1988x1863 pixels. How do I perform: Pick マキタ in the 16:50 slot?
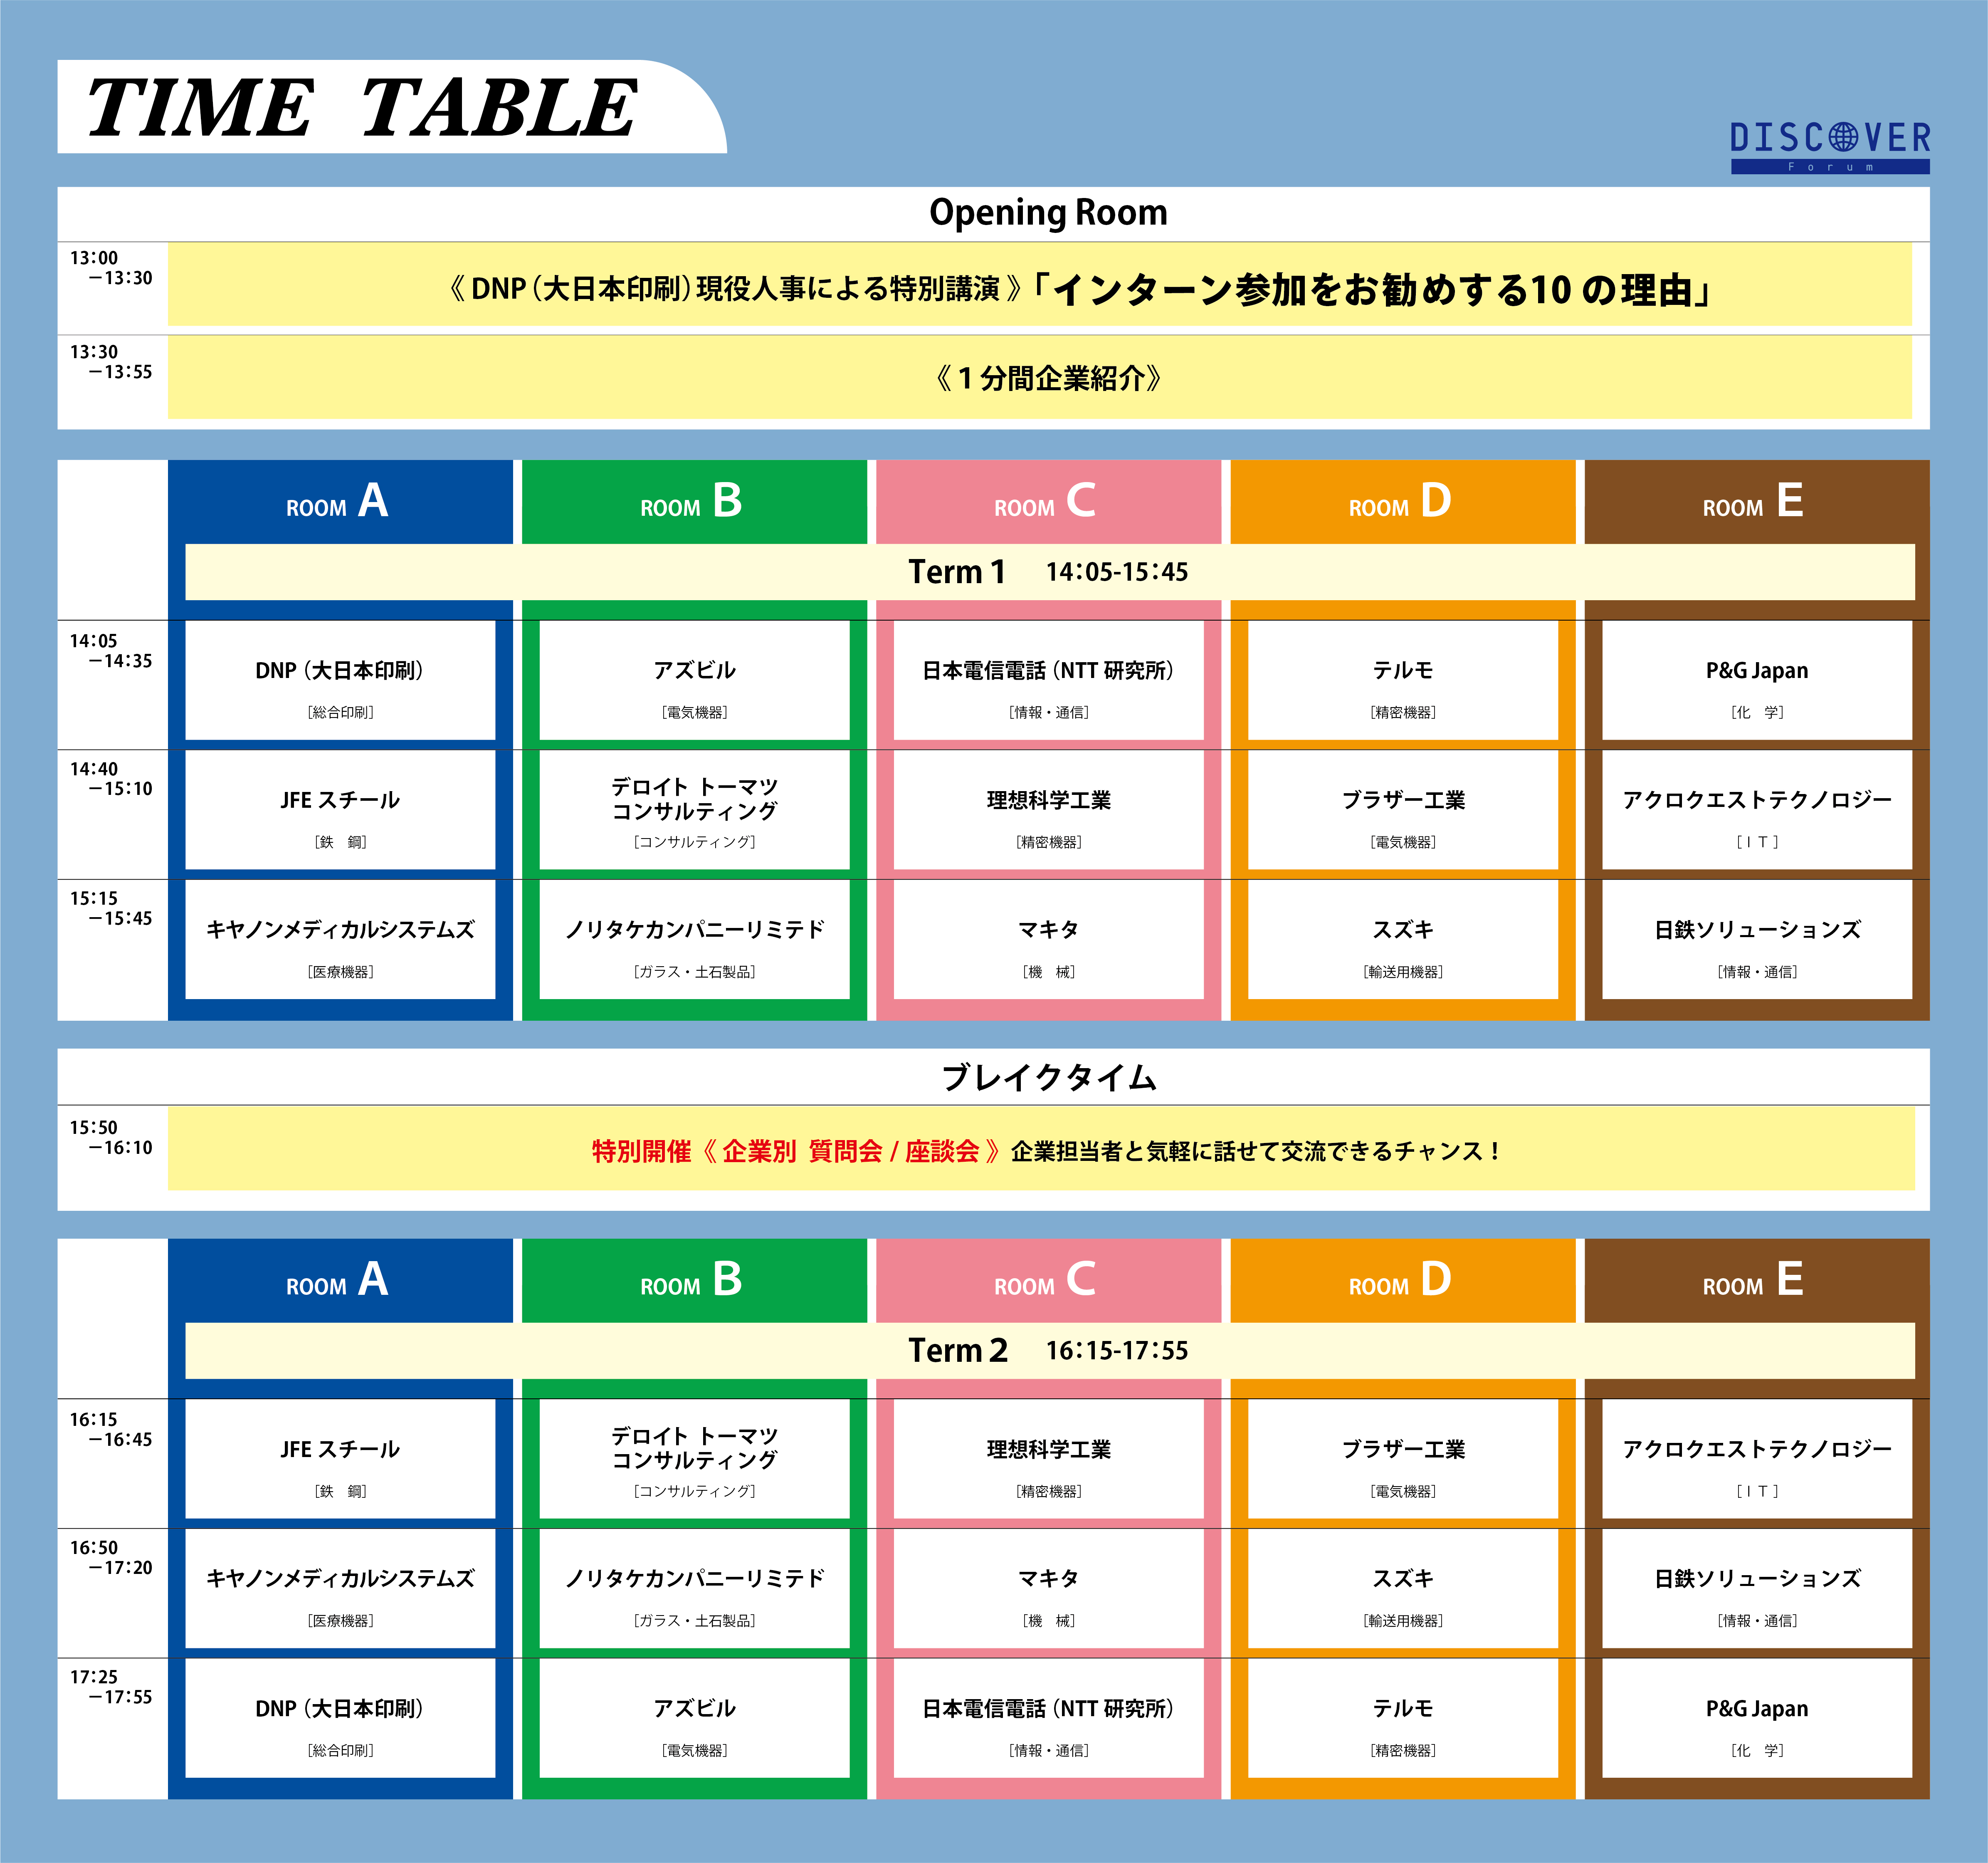tap(1048, 1589)
